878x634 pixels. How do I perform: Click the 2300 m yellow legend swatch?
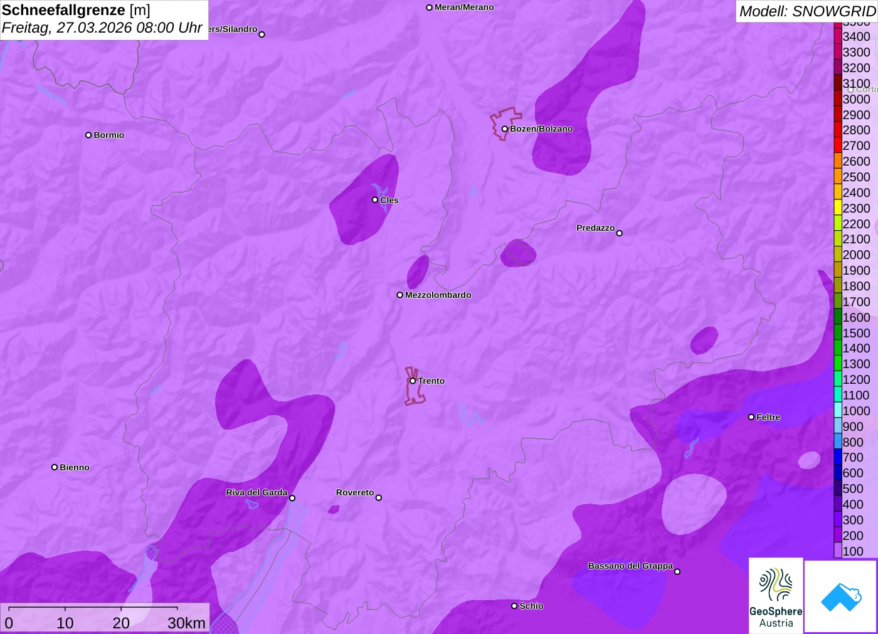click(x=838, y=208)
